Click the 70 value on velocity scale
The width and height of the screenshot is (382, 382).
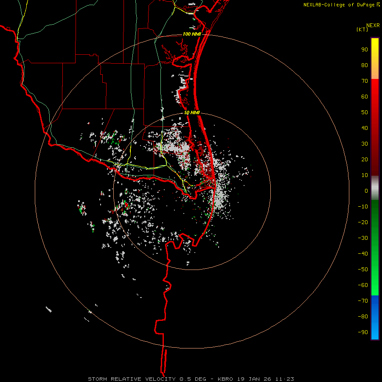click(365, 81)
